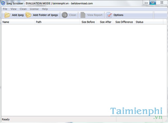Open the File menu

pos(5,9)
